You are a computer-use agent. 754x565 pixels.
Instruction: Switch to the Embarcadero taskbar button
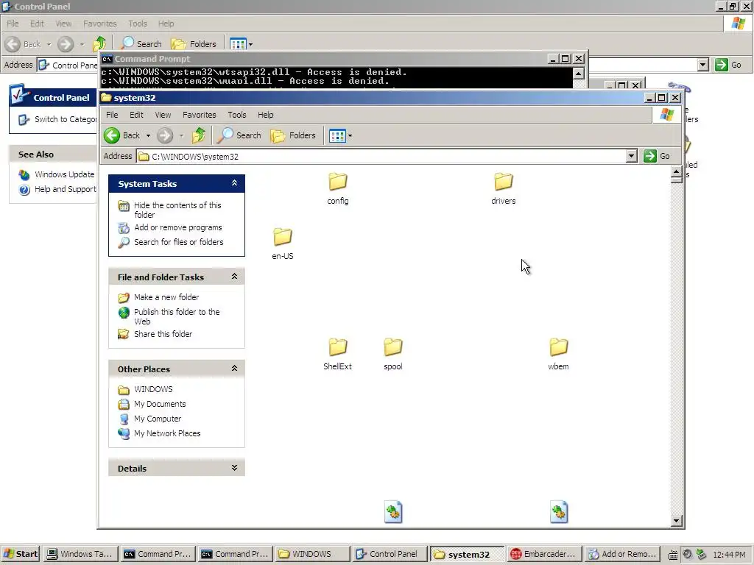544,554
